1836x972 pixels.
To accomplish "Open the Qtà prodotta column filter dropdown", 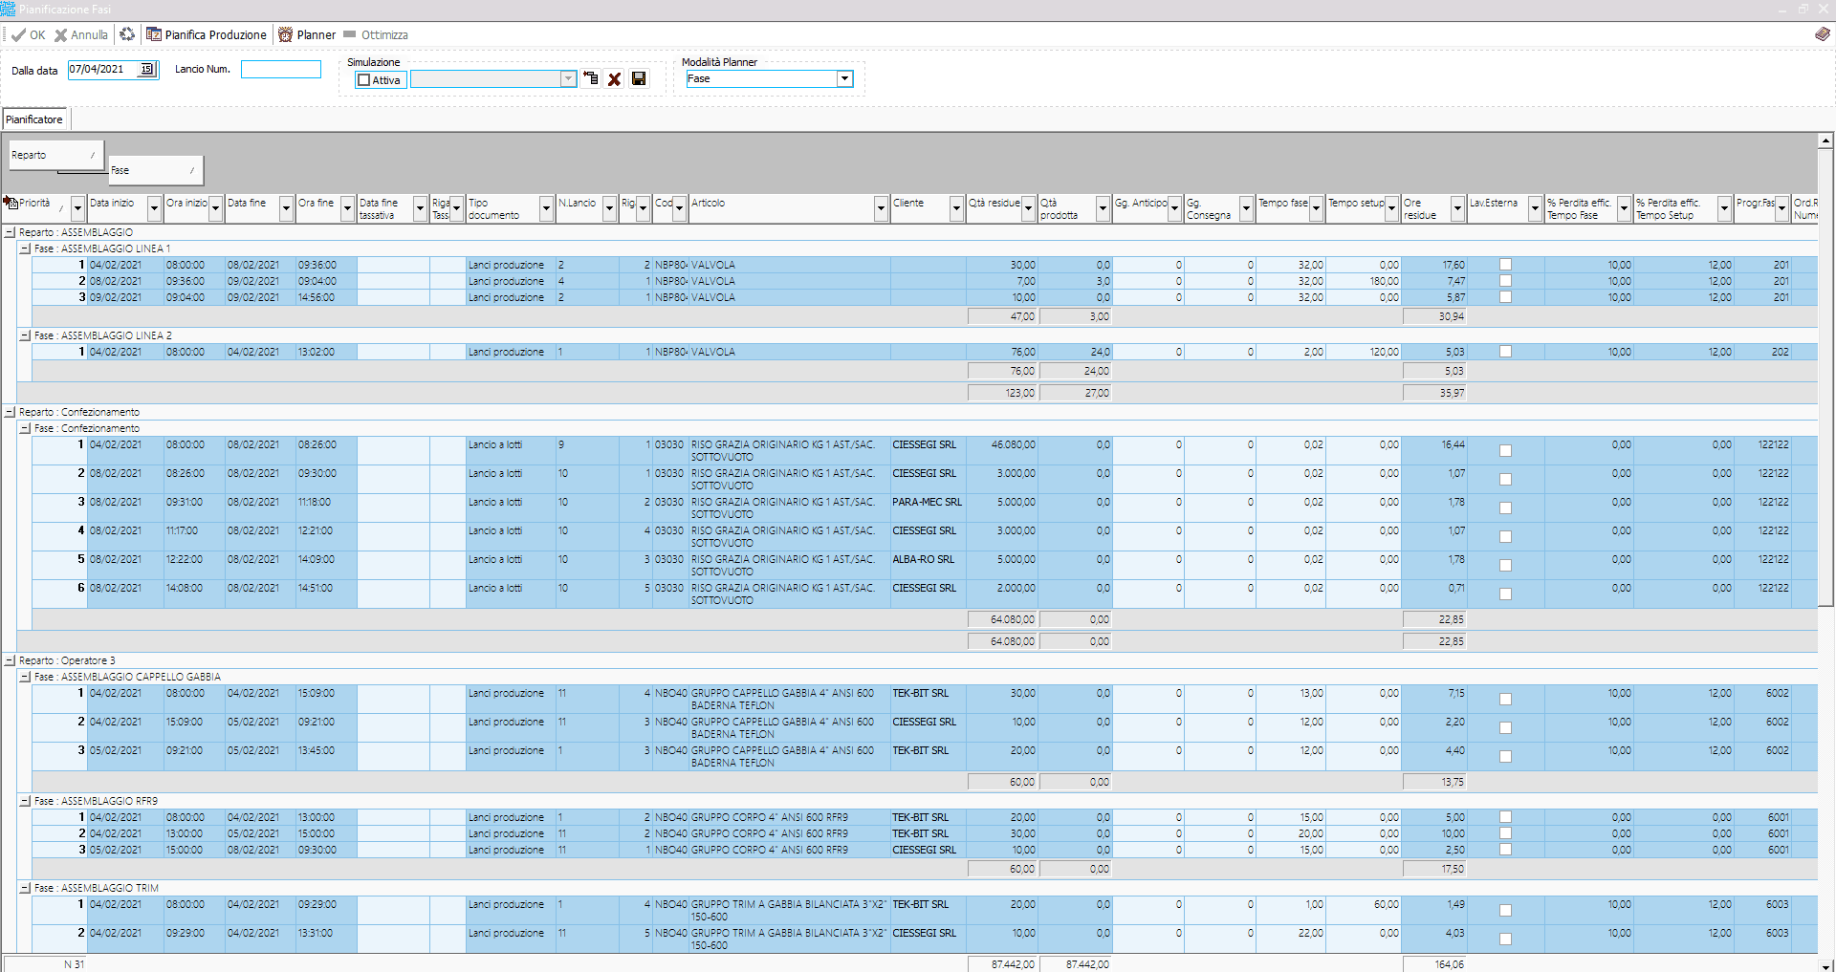I will [1103, 208].
